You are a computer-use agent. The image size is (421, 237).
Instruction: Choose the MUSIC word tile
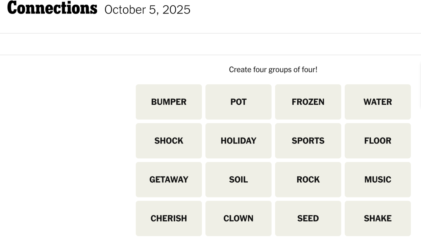(x=378, y=179)
